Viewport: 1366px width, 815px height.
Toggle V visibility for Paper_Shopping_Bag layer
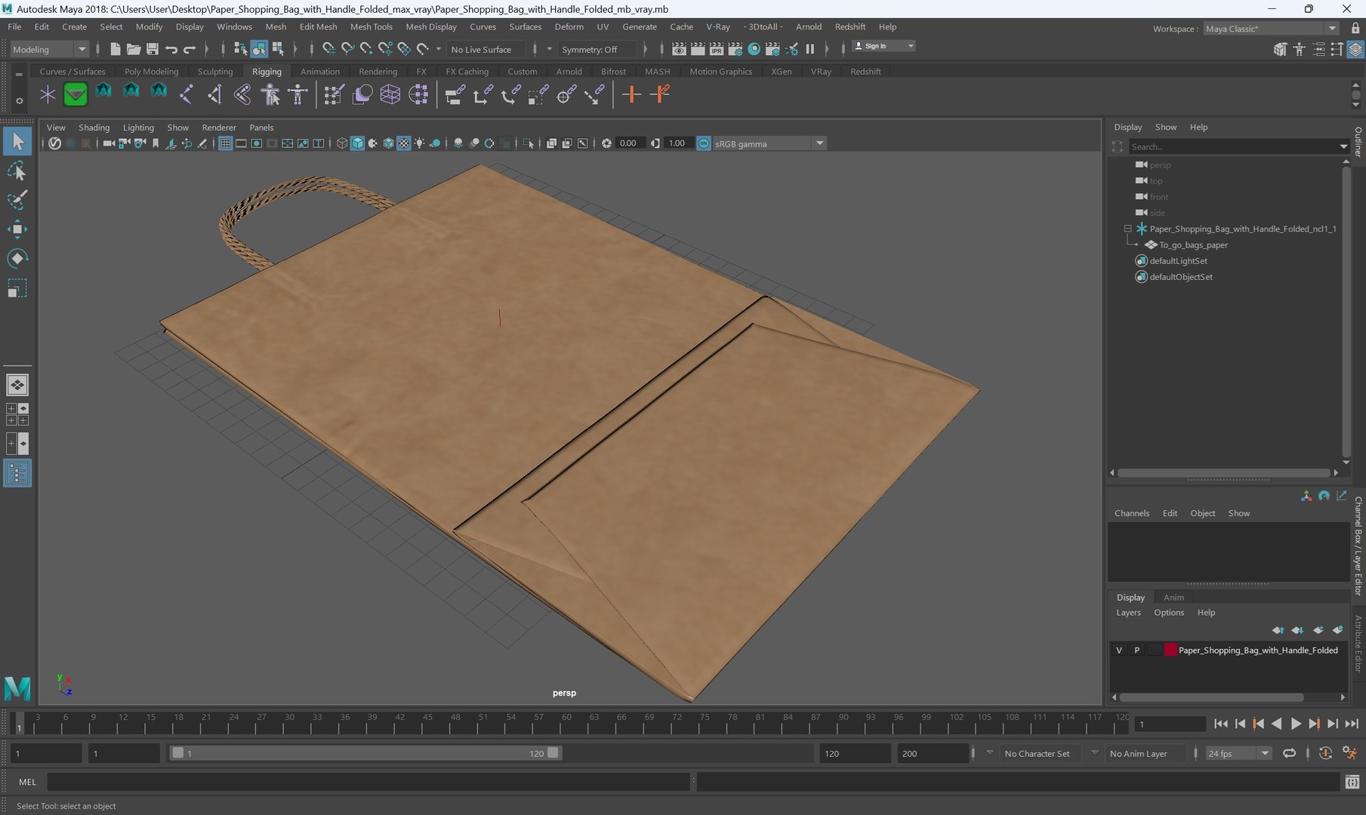(x=1118, y=650)
